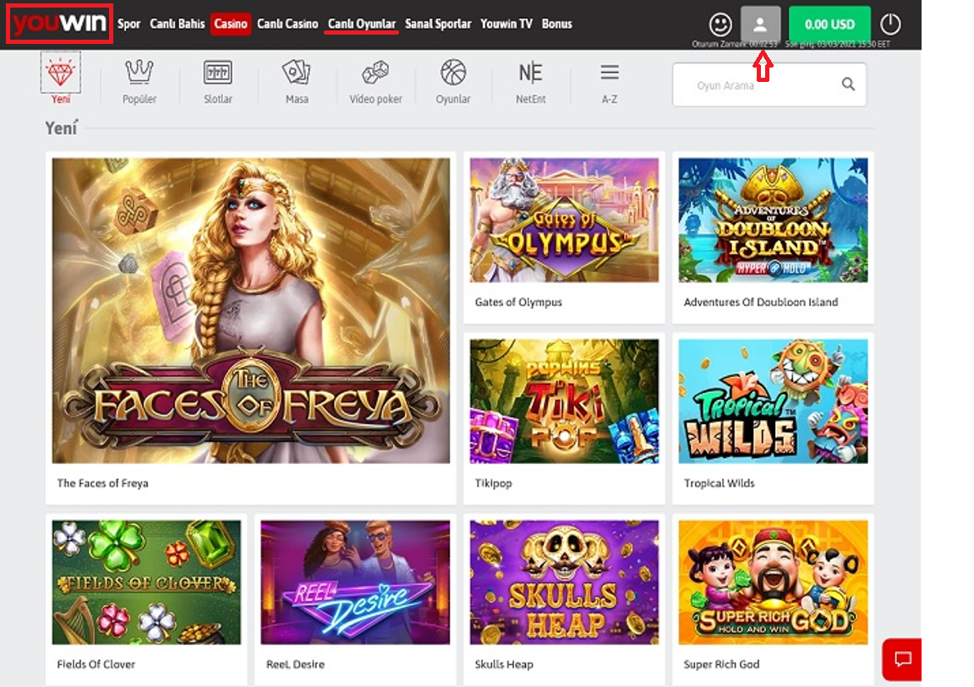Click the "Super Rich God" title text

(x=721, y=664)
